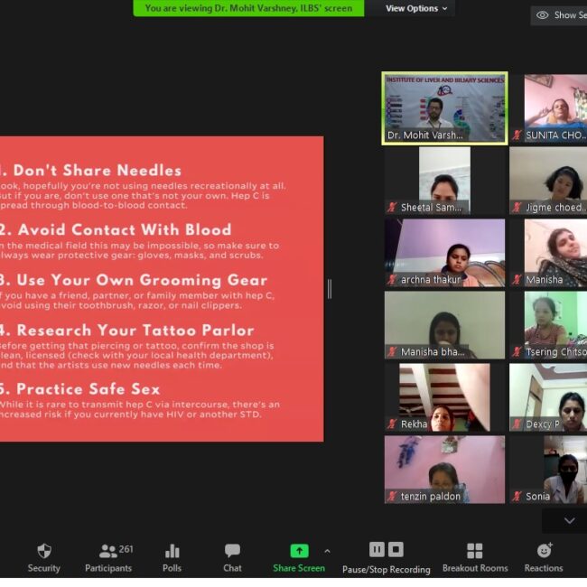
Task: Open the Reactions emoji icon
Action: 544,551
